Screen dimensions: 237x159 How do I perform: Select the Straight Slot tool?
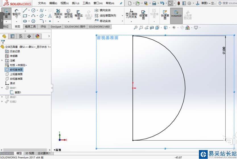pos(25,21)
